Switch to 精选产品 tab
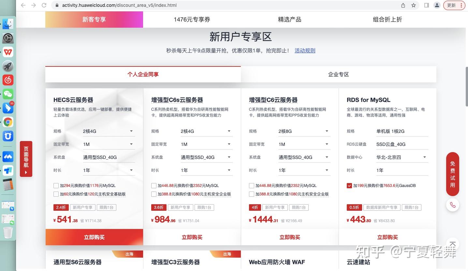Viewport: 468px width, 271px height. click(290, 20)
